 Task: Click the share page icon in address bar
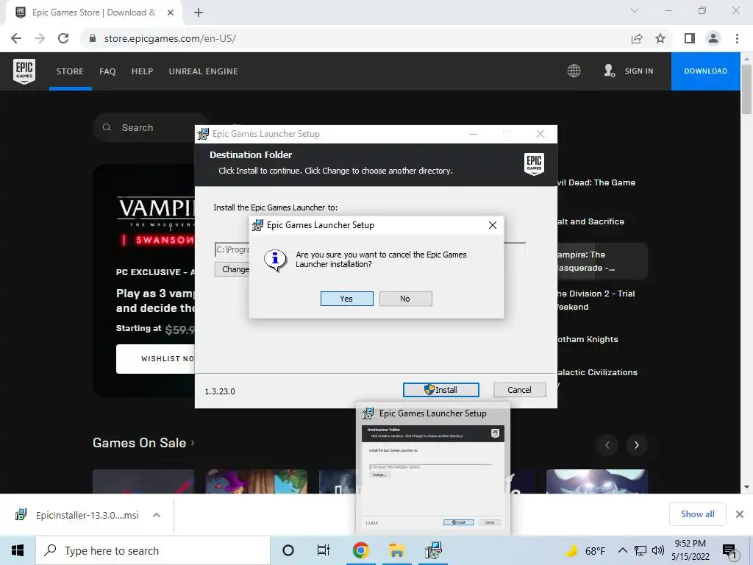pos(637,38)
